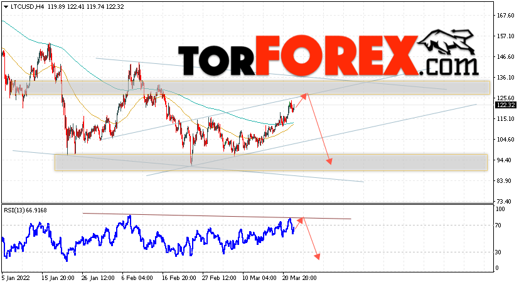Open the LTCUSD,H4 chart title dropdown arrow
The height and width of the screenshot is (285, 519).
point(6,6)
